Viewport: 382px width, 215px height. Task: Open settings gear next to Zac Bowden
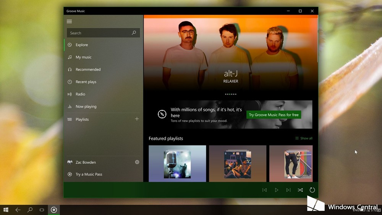(137, 162)
